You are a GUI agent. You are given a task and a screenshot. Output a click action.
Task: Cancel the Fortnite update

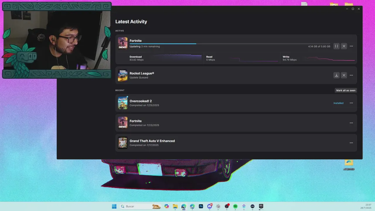point(344,46)
